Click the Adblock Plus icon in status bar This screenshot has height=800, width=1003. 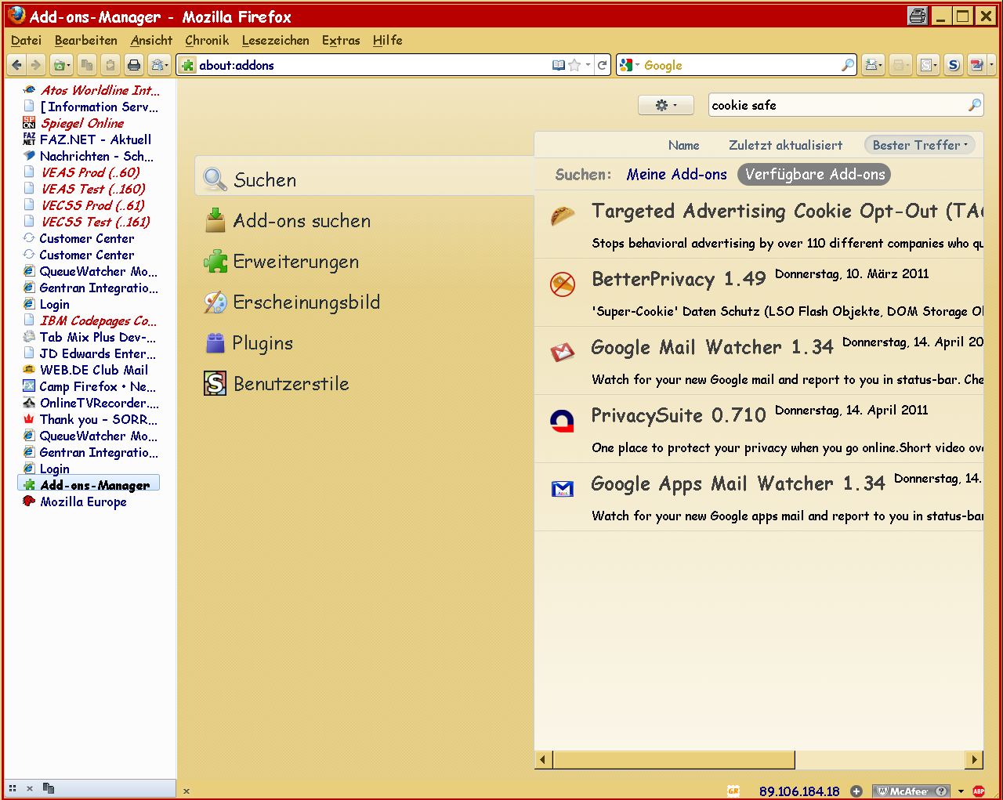(979, 791)
